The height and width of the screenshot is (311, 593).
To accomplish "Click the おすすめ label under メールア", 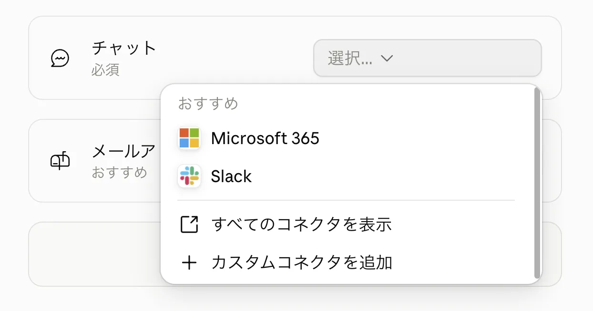I will click(119, 172).
